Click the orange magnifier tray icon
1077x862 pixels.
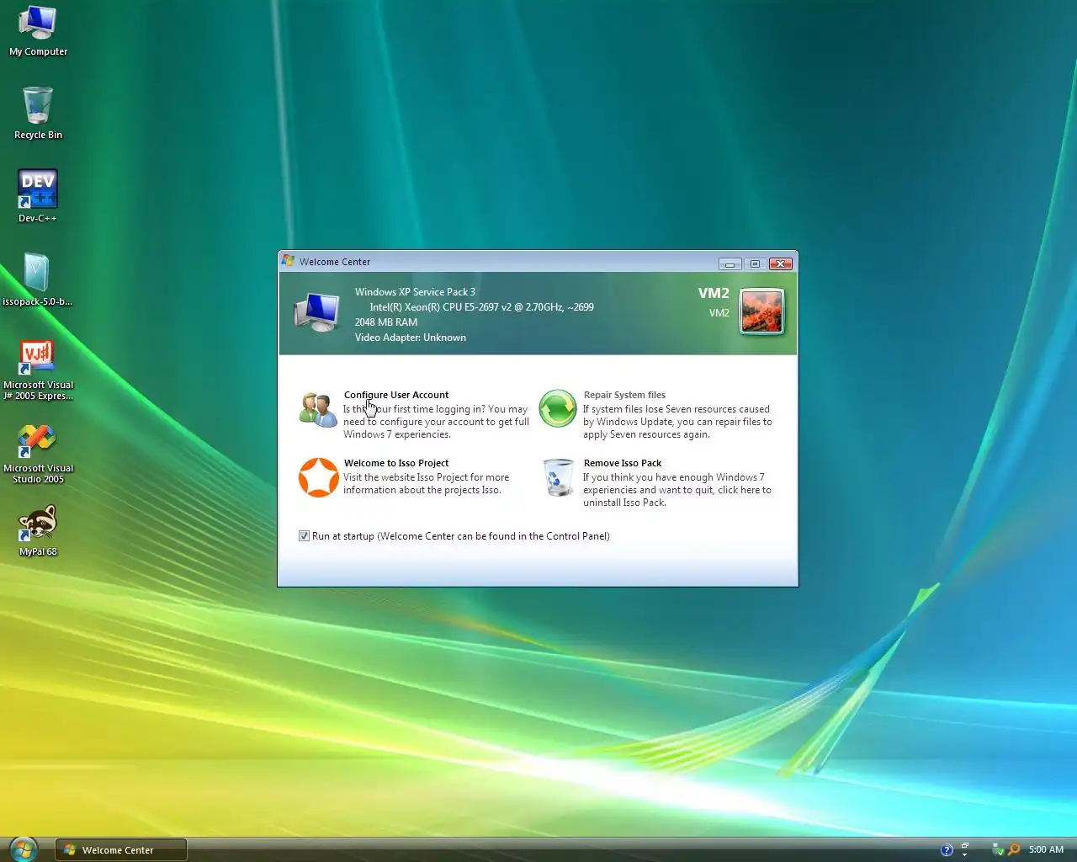point(1014,849)
